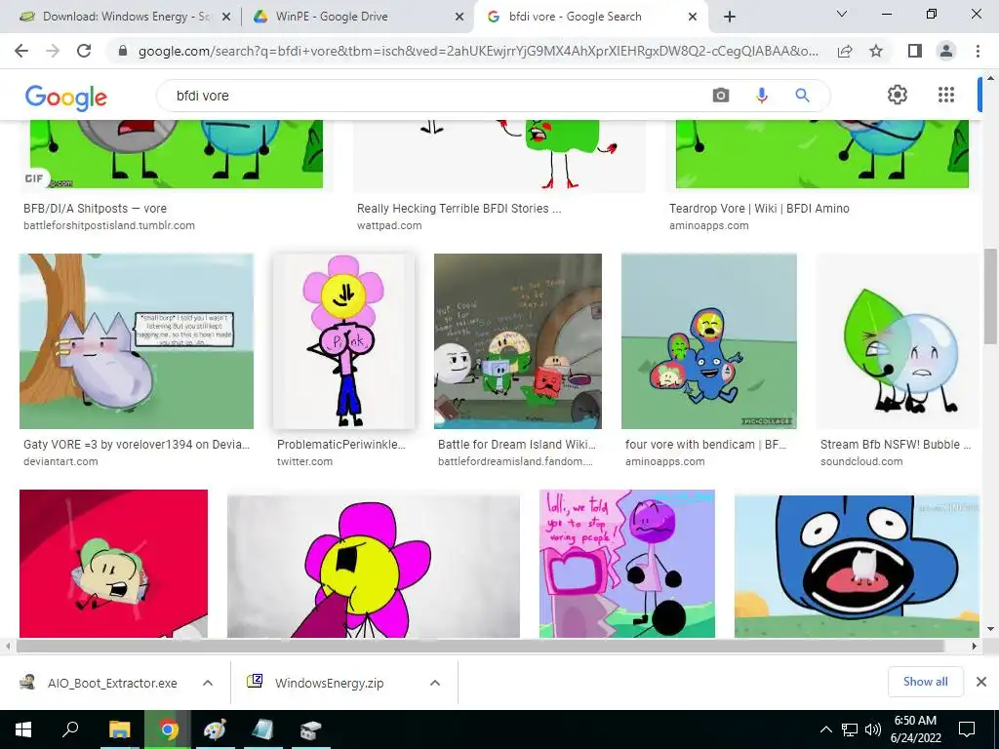
Task: Open the taskbar clock and date
Action: coord(915,729)
